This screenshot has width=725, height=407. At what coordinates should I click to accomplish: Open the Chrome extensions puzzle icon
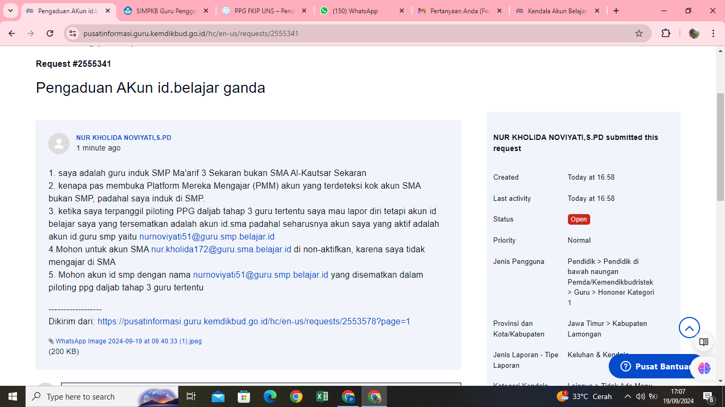point(666,33)
